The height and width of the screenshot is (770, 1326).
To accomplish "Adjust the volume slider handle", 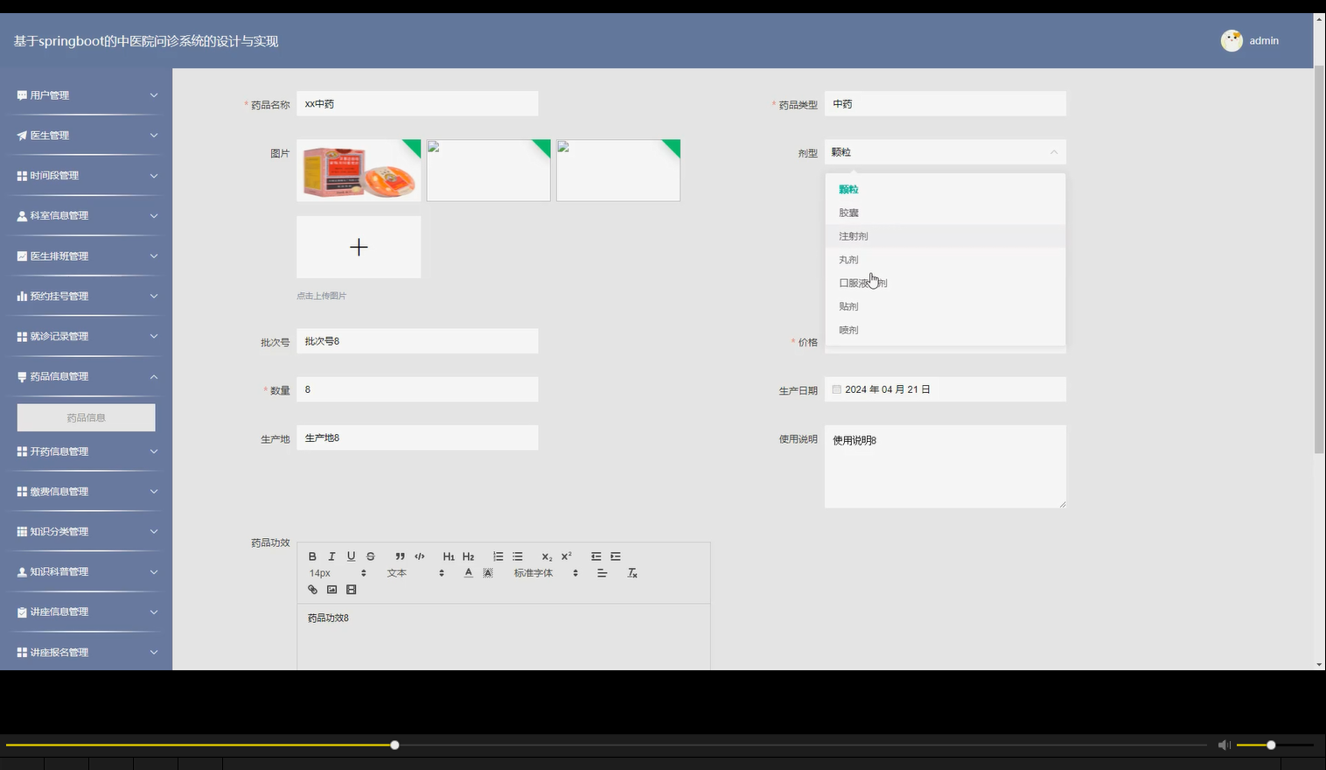I will tap(1271, 745).
